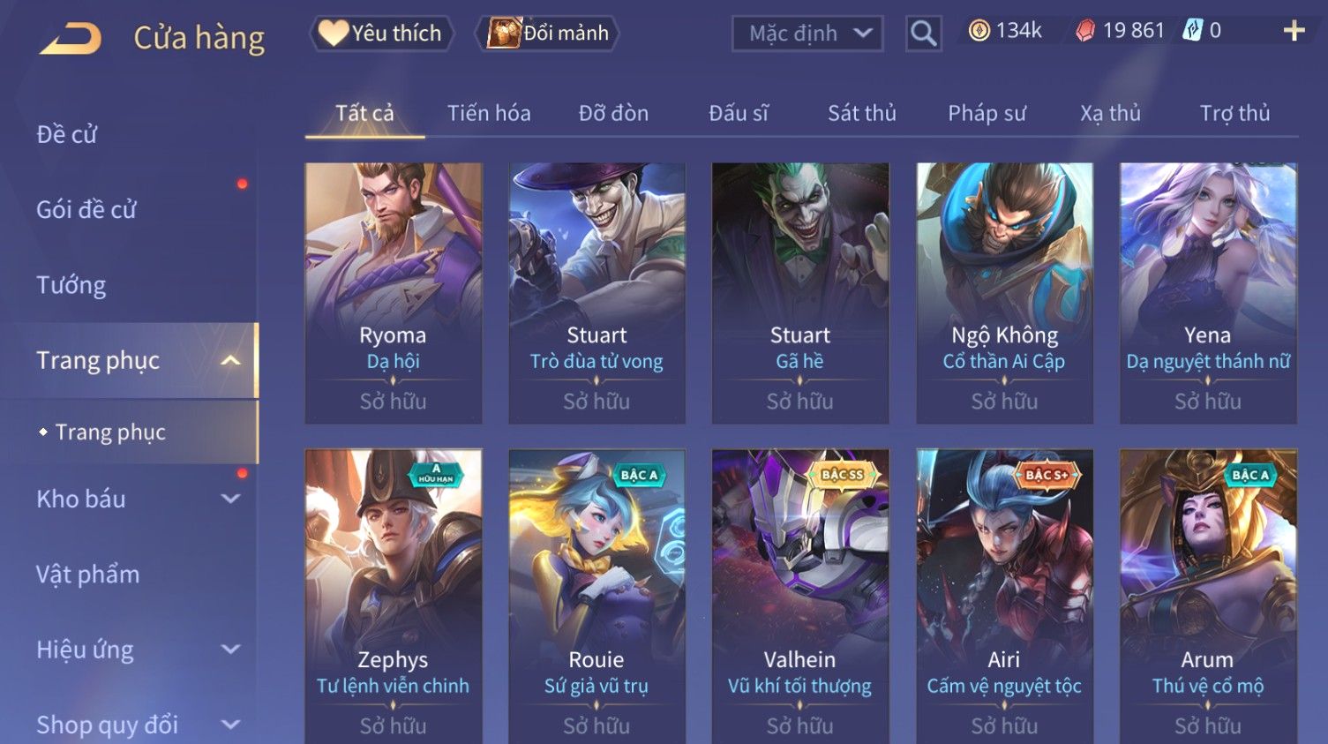Tap the red ruby currency icon
Image resolution: width=1328 pixels, height=744 pixels.
point(1085,31)
